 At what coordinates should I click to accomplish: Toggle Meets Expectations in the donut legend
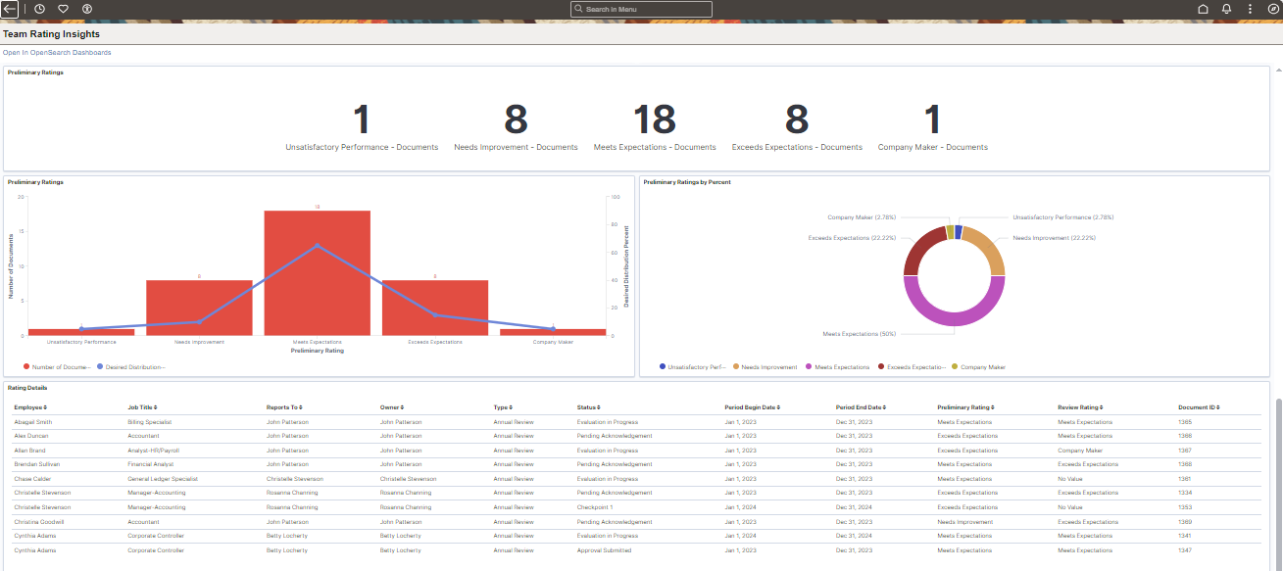[840, 366]
